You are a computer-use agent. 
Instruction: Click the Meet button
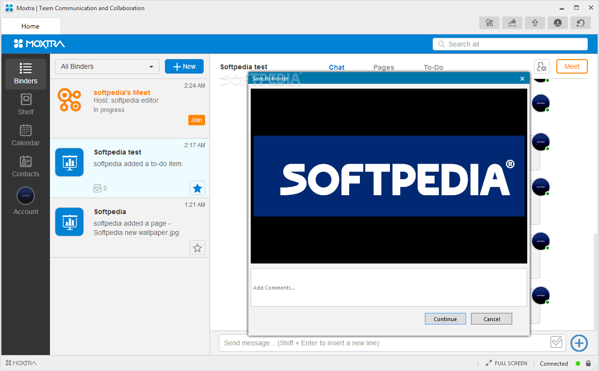(572, 66)
